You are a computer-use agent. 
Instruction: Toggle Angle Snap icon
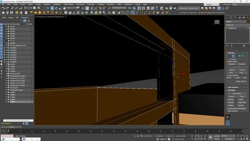pyautogui.click(x=96, y=8)
